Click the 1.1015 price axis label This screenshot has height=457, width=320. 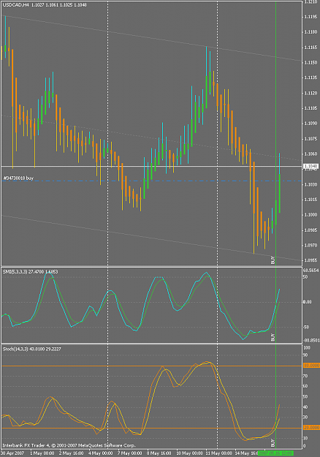(311, 200)
